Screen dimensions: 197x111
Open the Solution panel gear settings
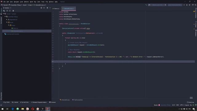pos(47,8)
